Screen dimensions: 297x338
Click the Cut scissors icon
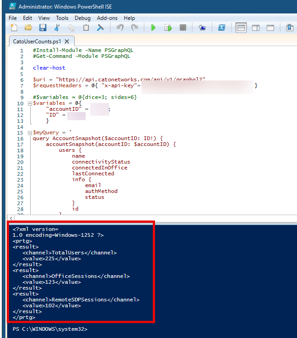pyautogui.click(x=57, y=28)
